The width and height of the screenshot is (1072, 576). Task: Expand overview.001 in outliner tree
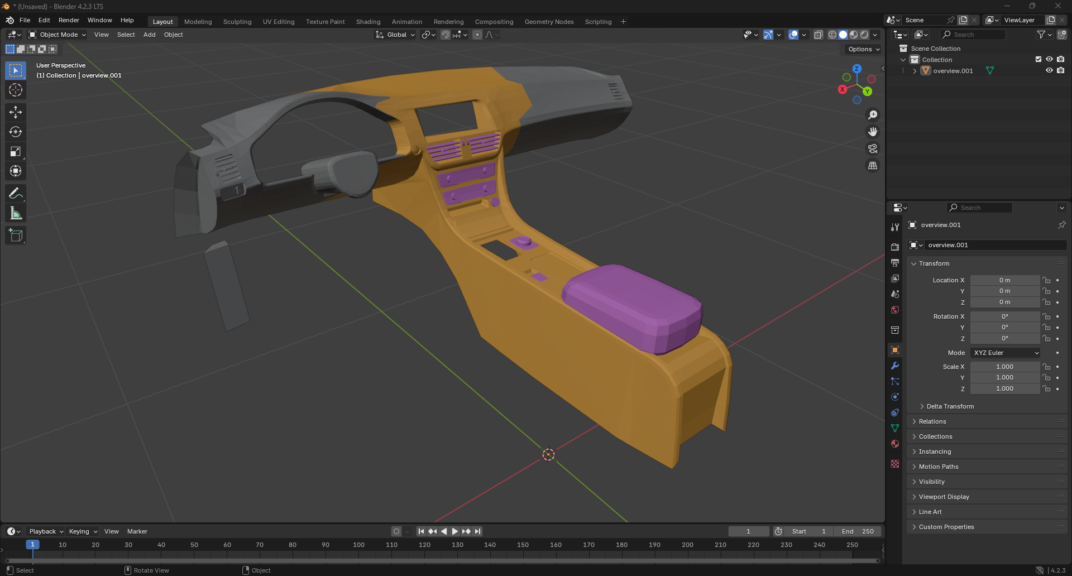tap(915, 71)
